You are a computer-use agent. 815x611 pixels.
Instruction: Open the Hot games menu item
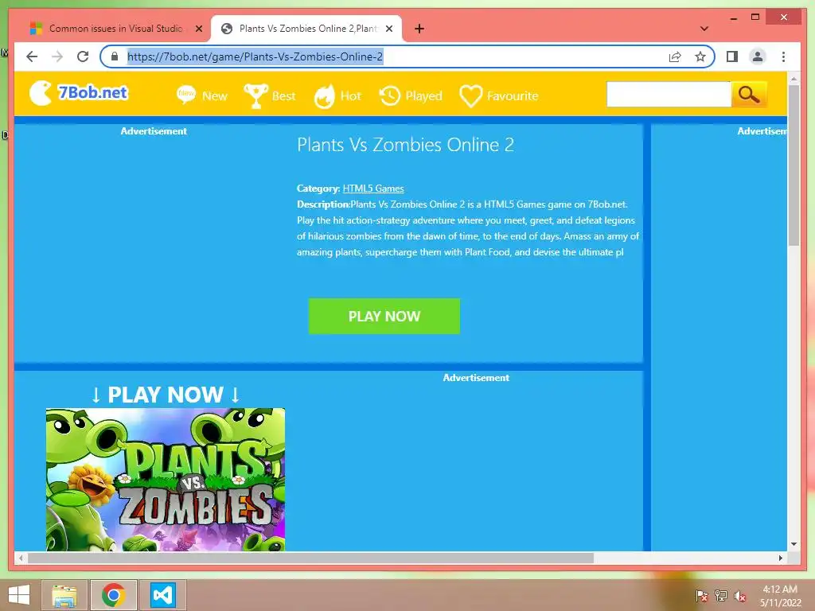pos(337,95)
